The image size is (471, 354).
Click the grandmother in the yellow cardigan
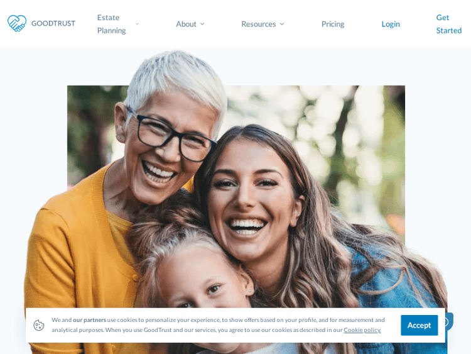pyautogui.click(x=126, y=180)
